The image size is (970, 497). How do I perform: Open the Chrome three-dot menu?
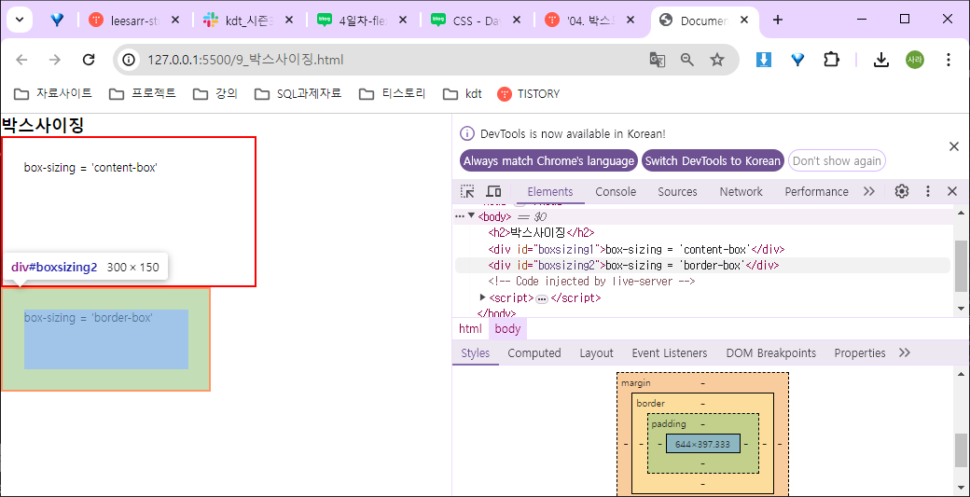tap(949, 60)
